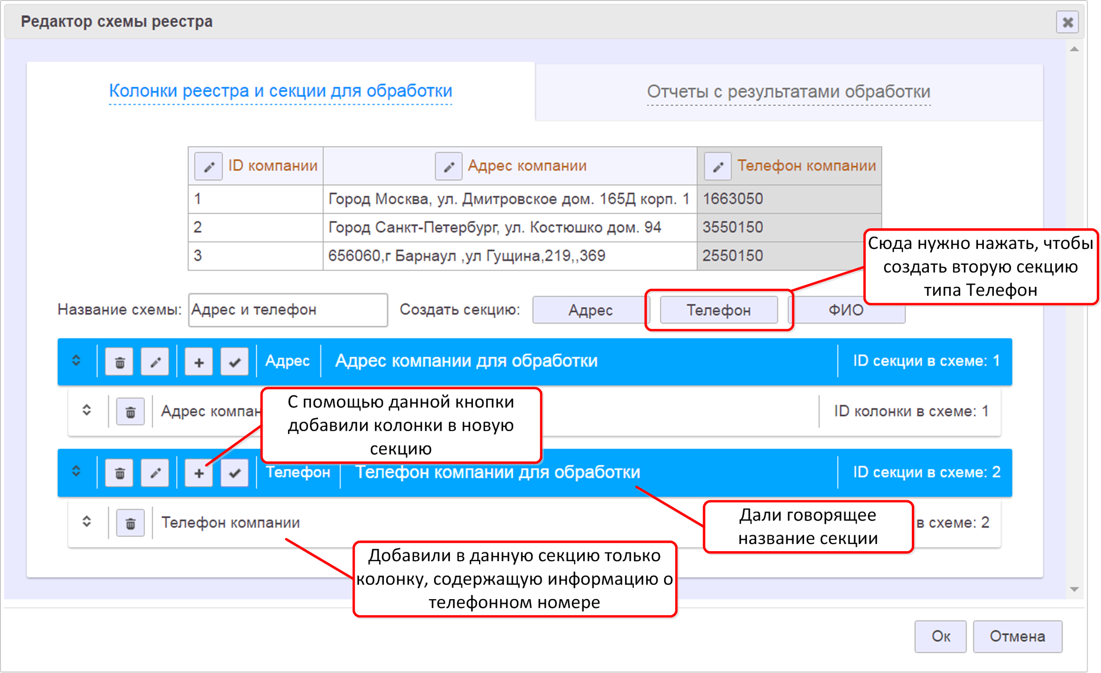Reorder the Телефон section using sort arrows
The width and height of the screenshot is (1101, 673).
point(76,471)
